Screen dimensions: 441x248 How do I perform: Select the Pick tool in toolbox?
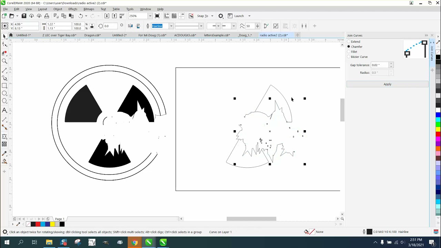click(4, 37)
